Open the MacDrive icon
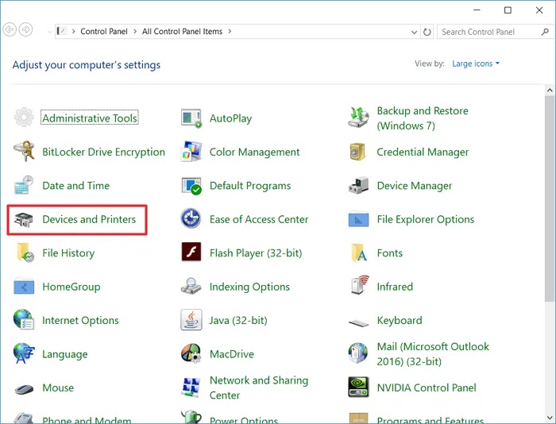This screenshot has height=424, width=556. click(191, 353)
